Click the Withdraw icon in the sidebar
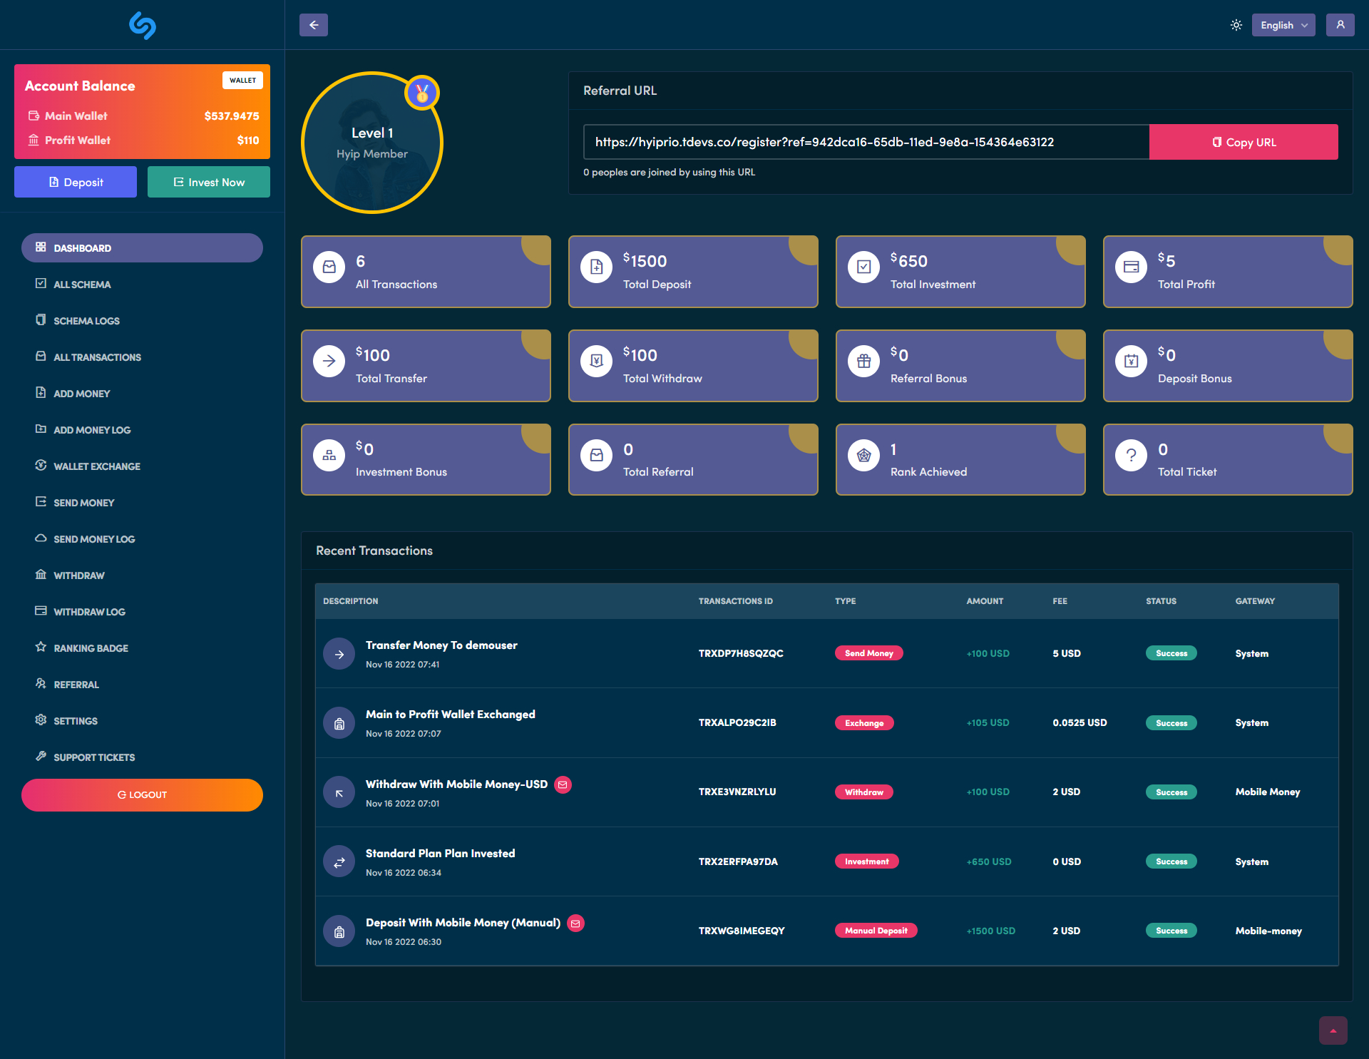 pos(41,575)
